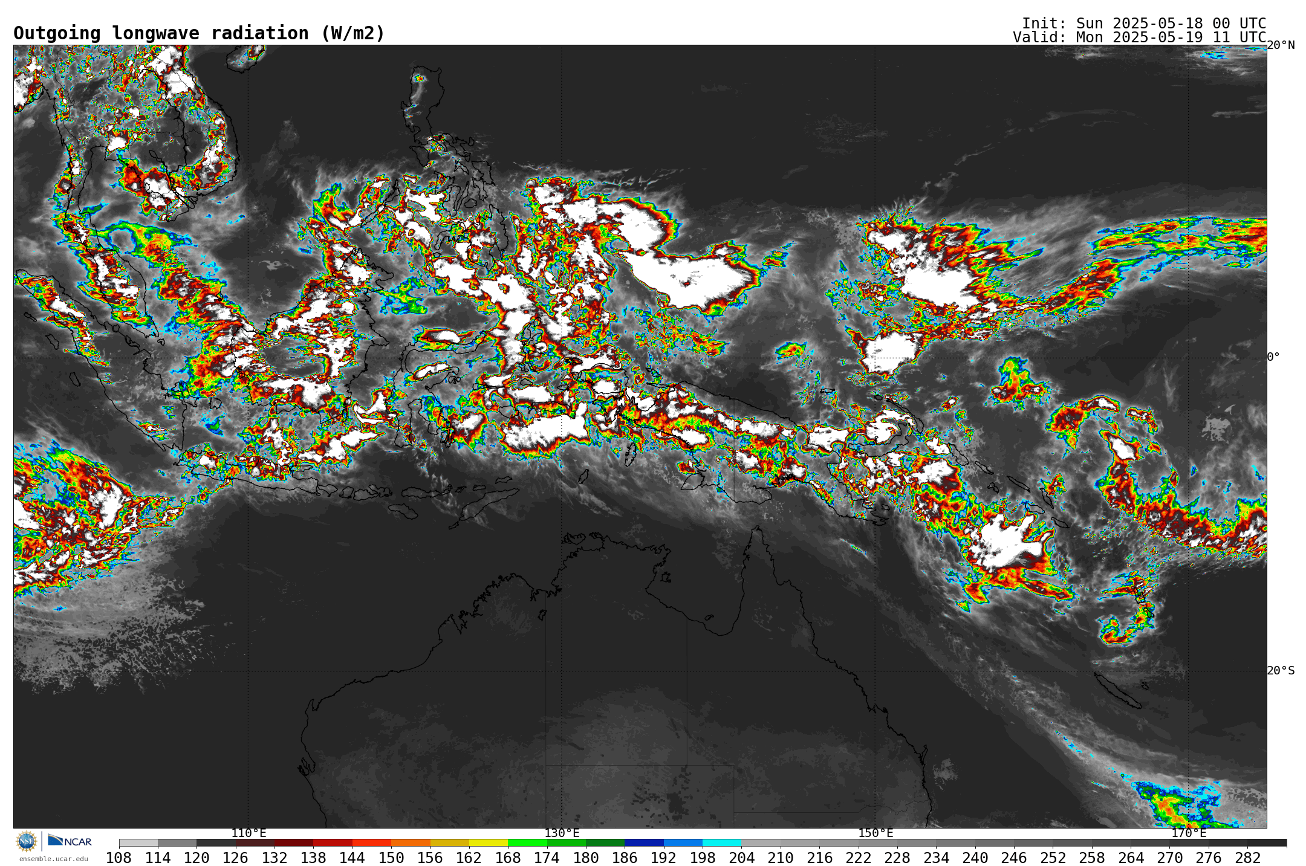
Task: Click the '150' colorbar label
Action: [x=391, y=858]
